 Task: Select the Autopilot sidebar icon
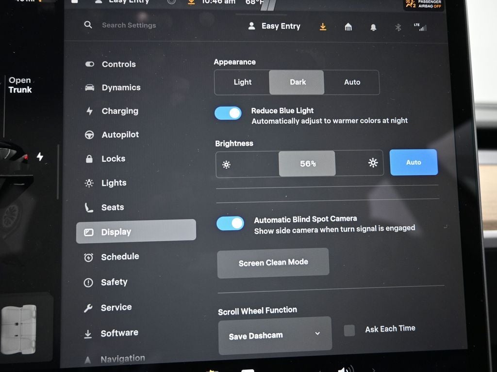tap(89, 135)
